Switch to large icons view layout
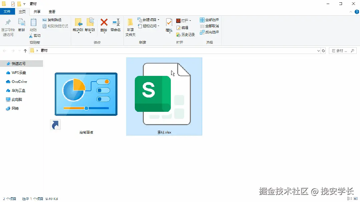 (x=356, y=199)
